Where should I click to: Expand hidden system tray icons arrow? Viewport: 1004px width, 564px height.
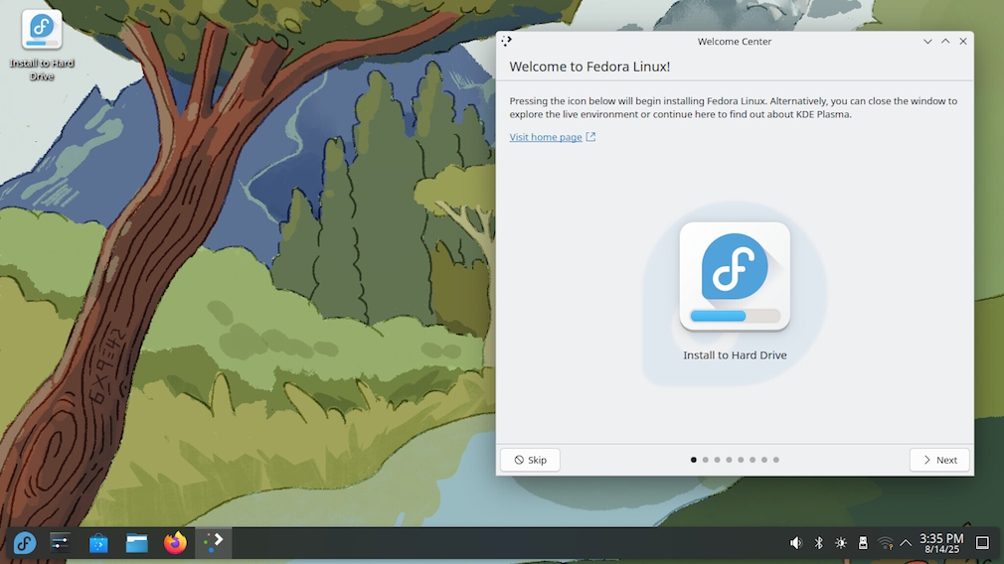906,543
